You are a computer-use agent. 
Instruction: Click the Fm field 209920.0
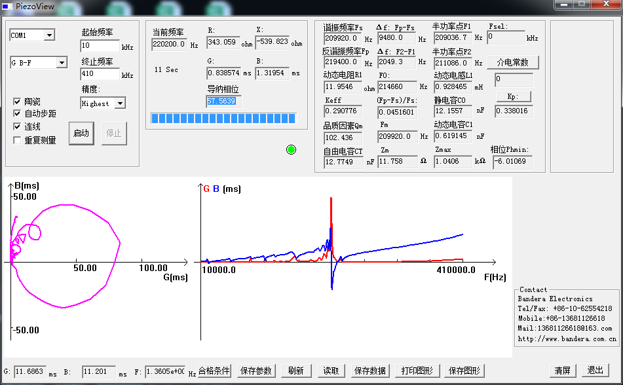point(398,137)
